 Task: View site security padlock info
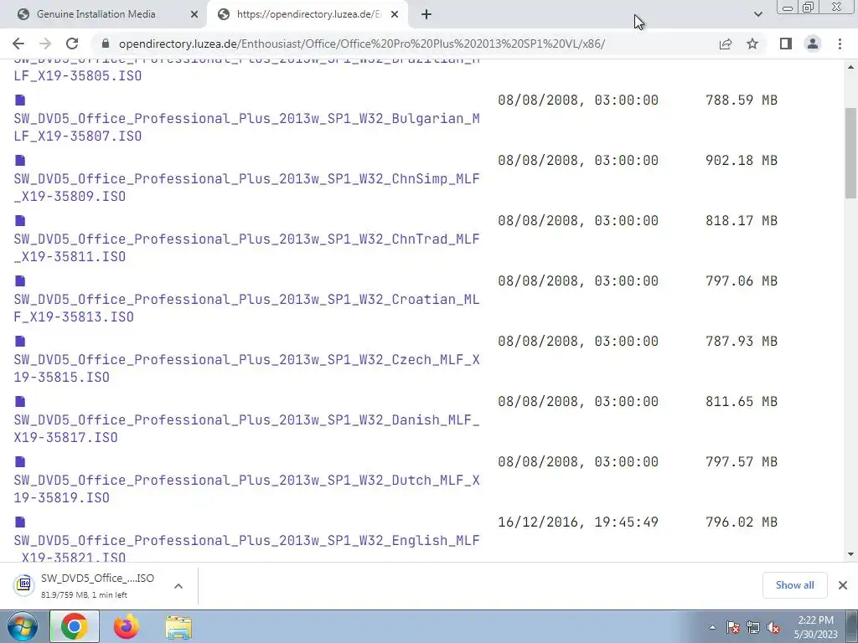coord(106,44)
